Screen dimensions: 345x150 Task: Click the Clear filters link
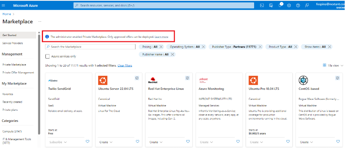pyautogui.click(x=125, y=65)
